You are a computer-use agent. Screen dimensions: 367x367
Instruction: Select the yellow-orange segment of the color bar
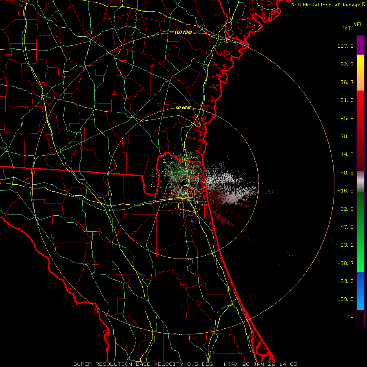(x=360, y=73)
